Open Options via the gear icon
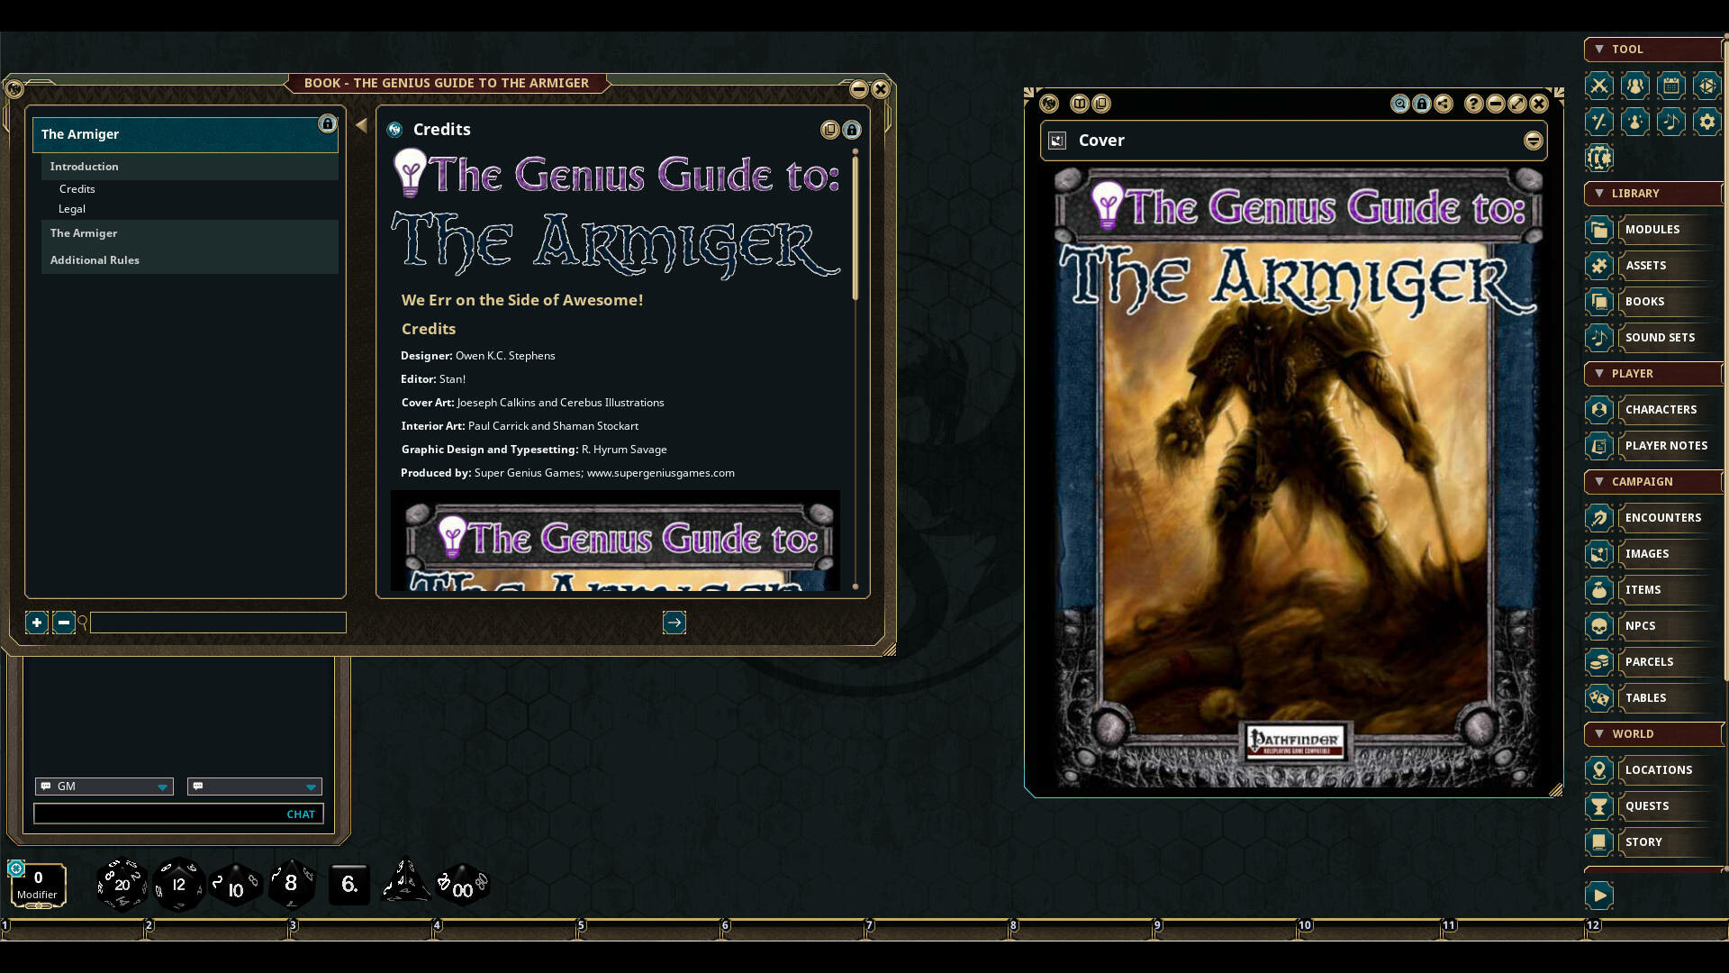The image size is (1729, 973). point(1706,122)
